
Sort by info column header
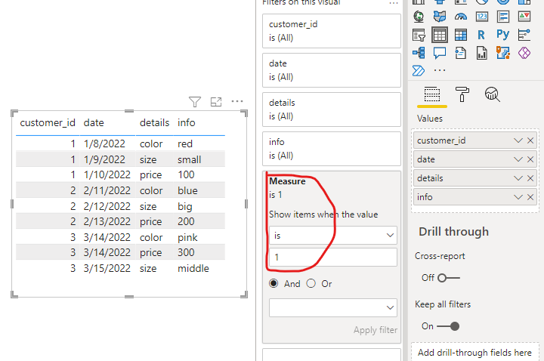pos(187,123)
